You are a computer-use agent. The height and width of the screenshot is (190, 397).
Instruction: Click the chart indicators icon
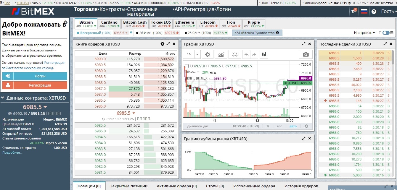pyautogui.click(x=221, y=54)
